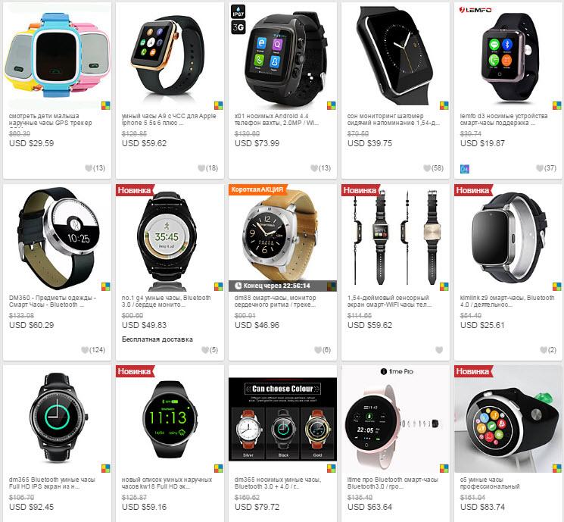Viewport: 564px width, 522px height.
Task: Click the Короткая АКЦИЯ promo banner
Action: 258,189
